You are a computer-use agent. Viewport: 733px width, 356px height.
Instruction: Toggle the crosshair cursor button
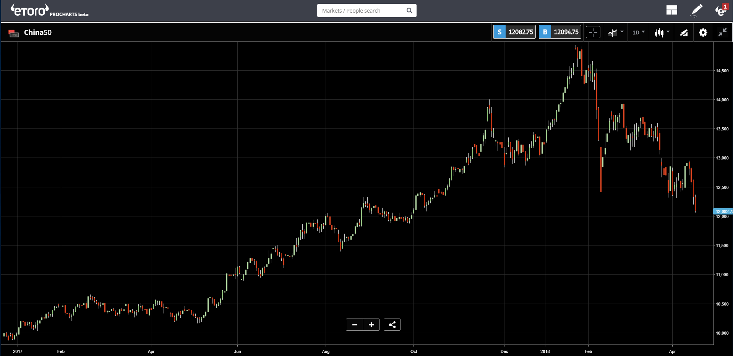(x=593, y=32)
